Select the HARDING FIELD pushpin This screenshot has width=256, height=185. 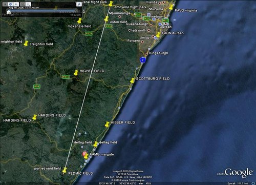35,117
